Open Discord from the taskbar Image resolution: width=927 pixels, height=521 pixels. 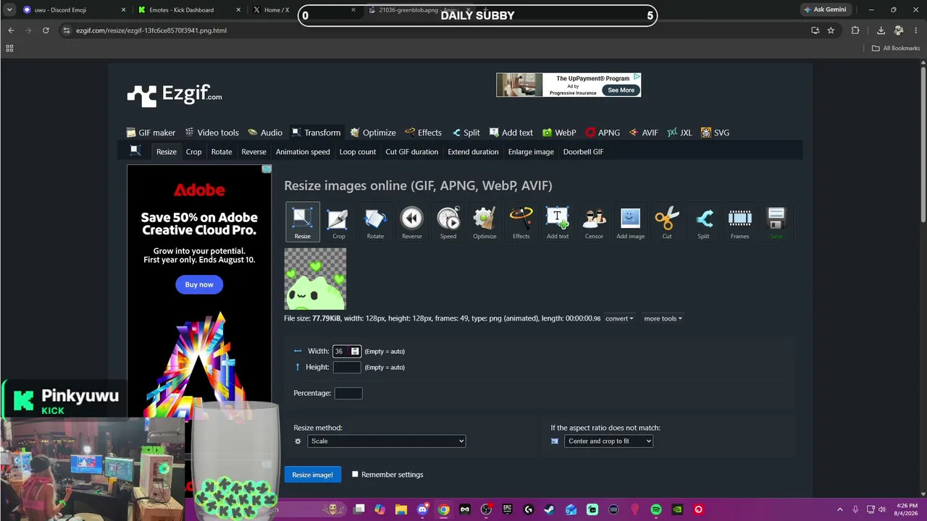[x=423, y=509]
